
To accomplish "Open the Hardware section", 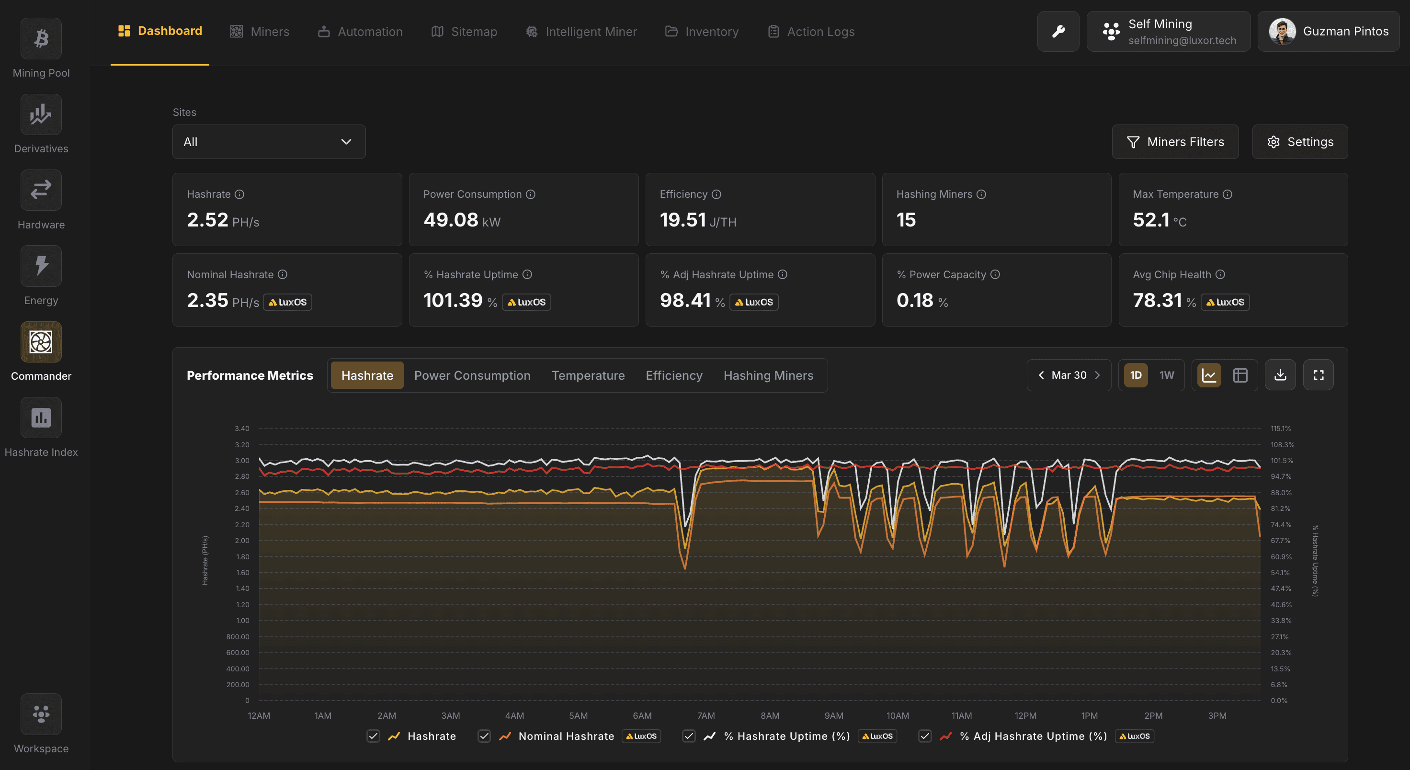I will coord(41,190).
